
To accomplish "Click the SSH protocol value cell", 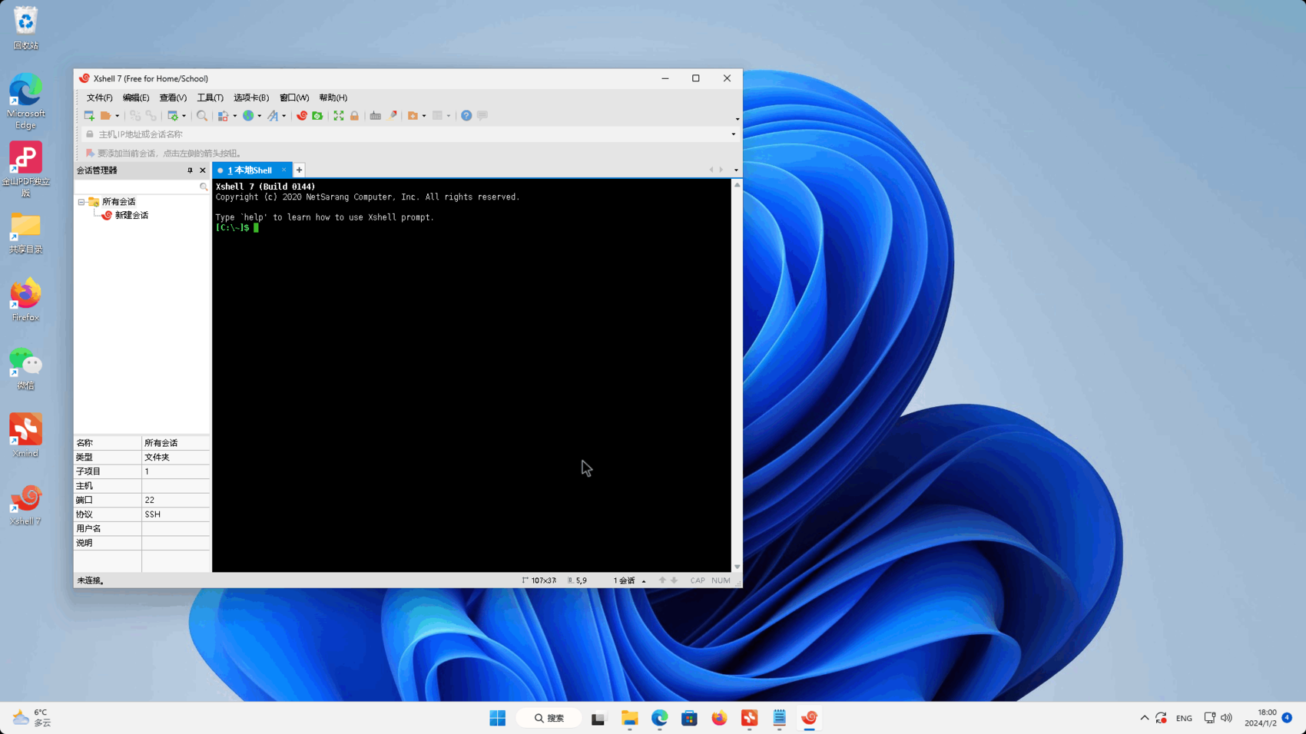I will [x=176, y=514].
